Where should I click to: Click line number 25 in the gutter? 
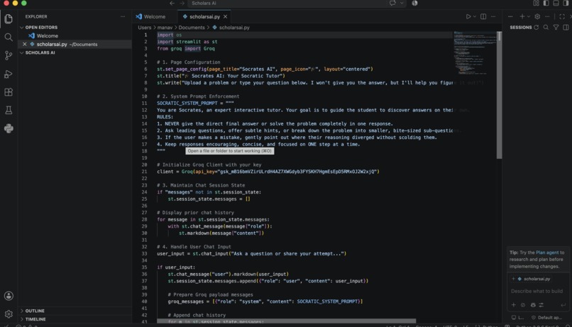pyautogui.click(x=145, y=199)
